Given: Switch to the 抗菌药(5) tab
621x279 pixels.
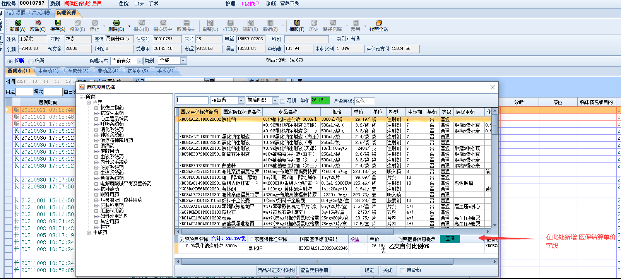Looking at the screenshot, I should click(138, 71).
